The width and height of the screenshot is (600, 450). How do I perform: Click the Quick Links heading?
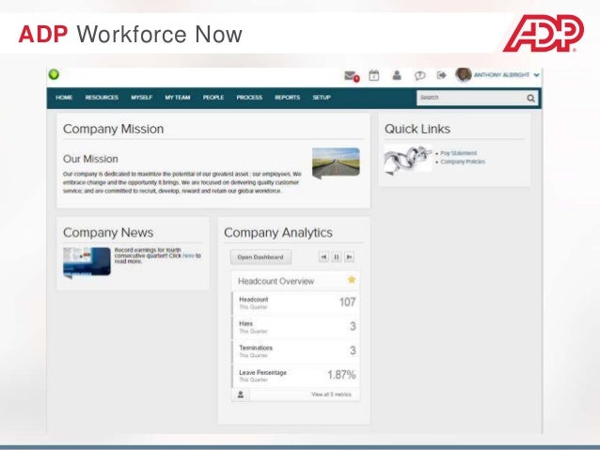pyautogui.click(x=418, y=129)
